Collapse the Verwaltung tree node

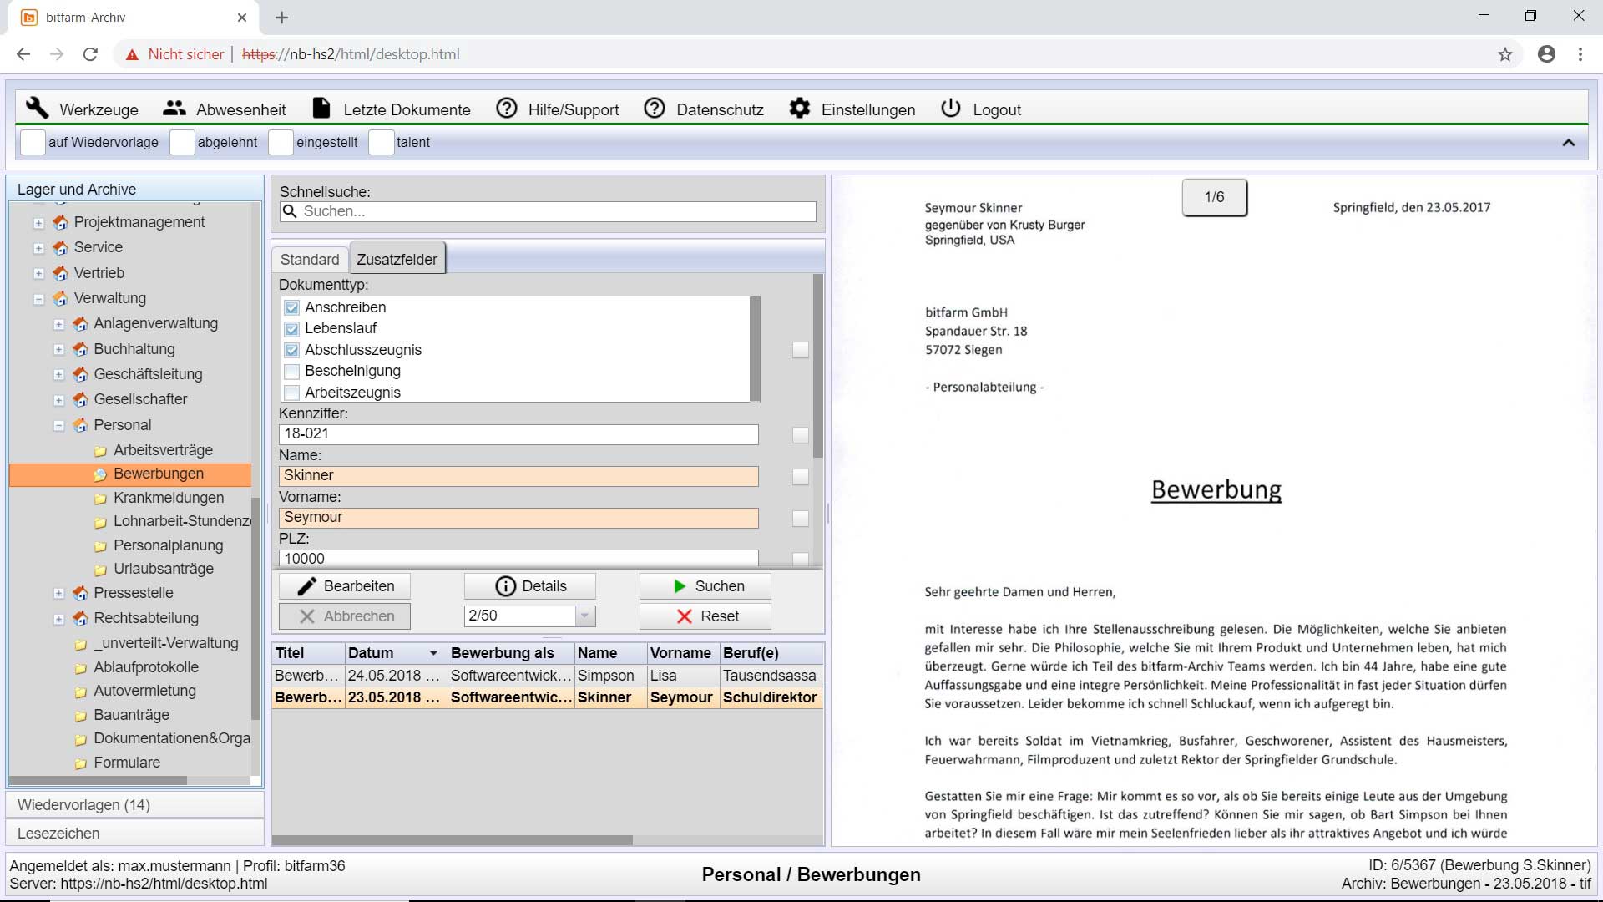pos(38,299)
